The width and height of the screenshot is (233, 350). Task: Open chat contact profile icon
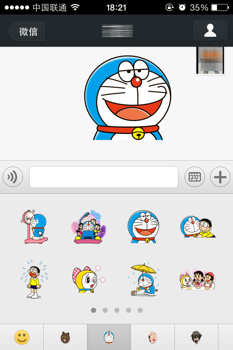click(x=210, y=31)
